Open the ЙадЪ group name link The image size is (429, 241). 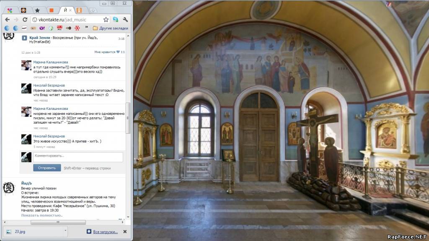[x=26, y=183]
